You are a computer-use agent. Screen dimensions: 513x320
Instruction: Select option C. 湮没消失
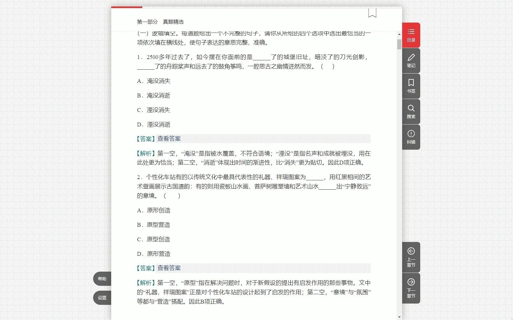154,110
